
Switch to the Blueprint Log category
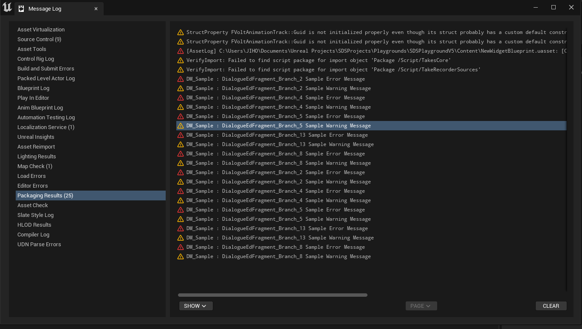33,88
